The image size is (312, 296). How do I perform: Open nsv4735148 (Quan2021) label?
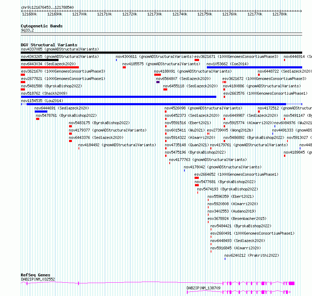[x=187, y=145]
